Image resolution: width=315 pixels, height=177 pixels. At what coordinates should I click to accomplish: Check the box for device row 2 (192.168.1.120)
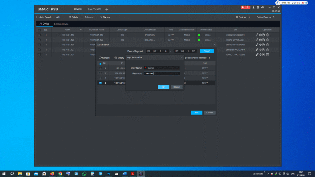[39, 40]
